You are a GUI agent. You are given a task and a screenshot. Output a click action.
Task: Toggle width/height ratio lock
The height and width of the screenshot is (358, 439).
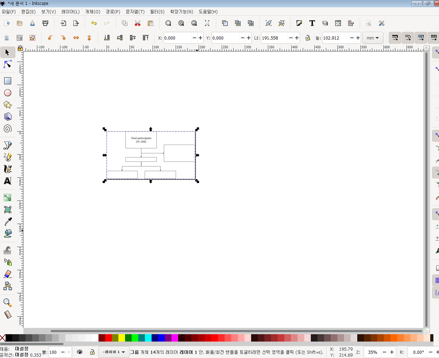pyautogui.click(x=307, y=38)
